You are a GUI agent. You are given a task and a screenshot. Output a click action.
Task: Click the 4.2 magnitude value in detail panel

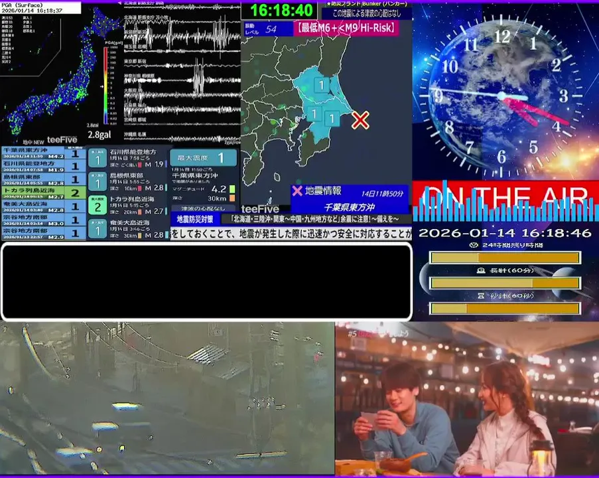pyautogui.click(x=218, y=189)
